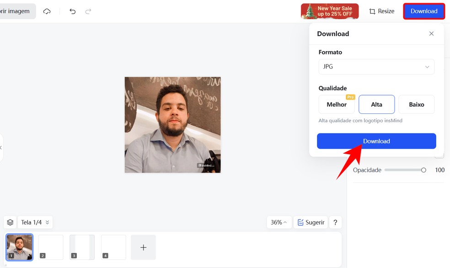450x268 pixels.
Task: Undo the last action
Action: [72, 11]
